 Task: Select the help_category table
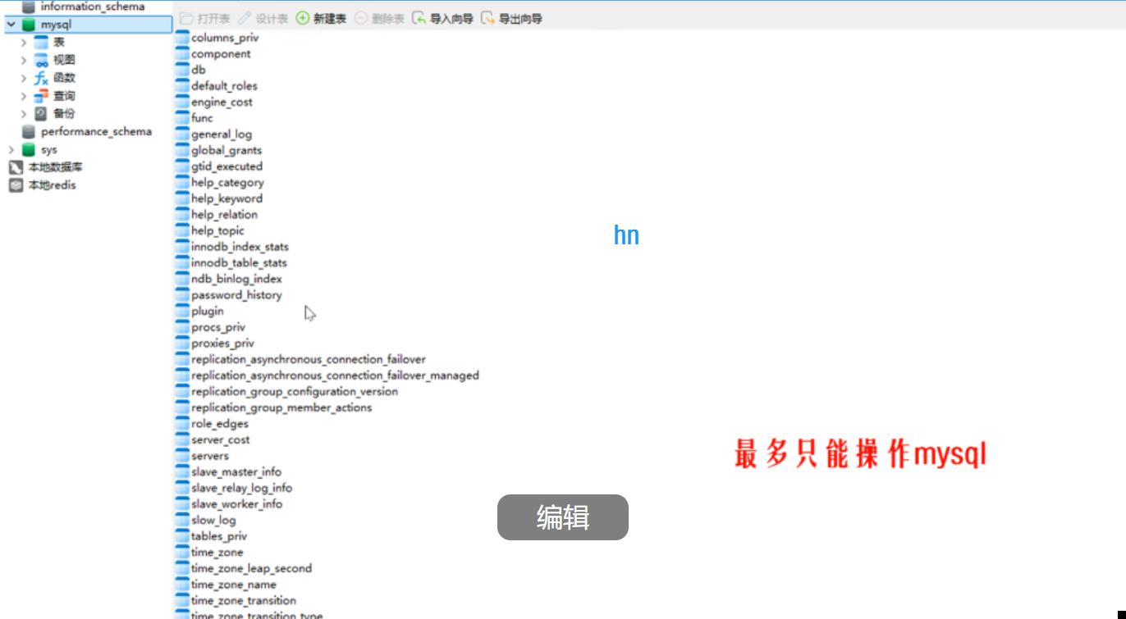[227, 183]
